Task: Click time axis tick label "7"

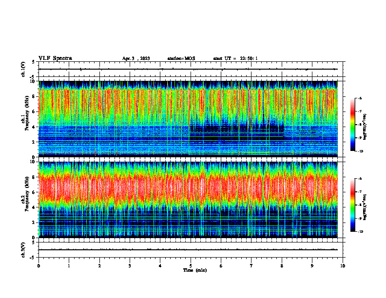Action: point(251,266)
